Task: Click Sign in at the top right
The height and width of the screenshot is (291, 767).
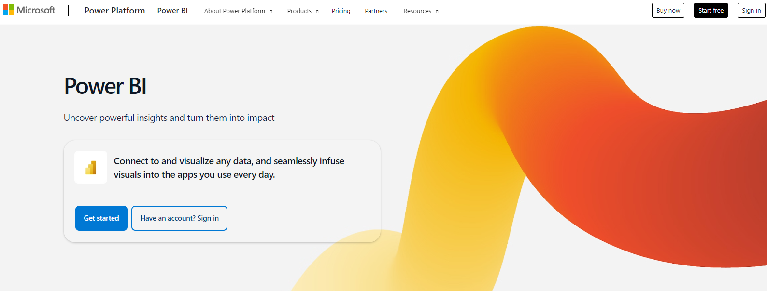Action: coord(751,10)
